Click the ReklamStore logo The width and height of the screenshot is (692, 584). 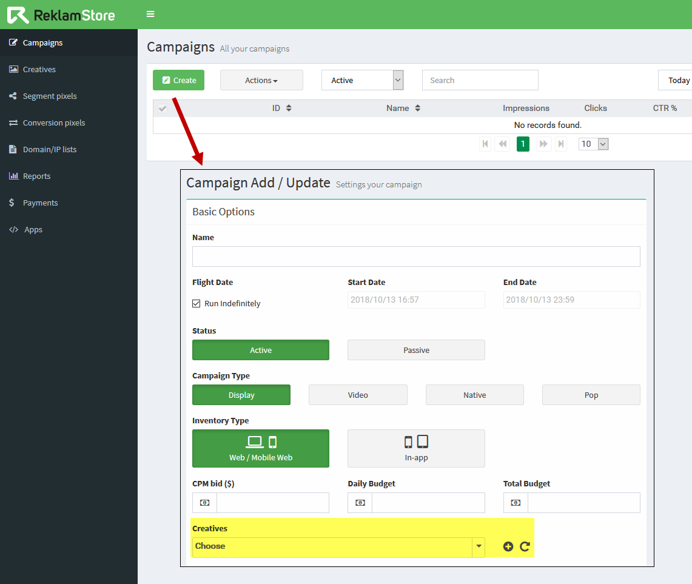[x=61, y=15]
